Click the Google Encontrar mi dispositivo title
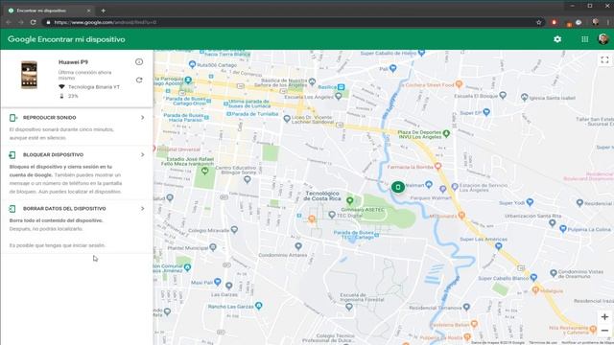Viewport: 614px width, 345px height. (x=66, y=39)
